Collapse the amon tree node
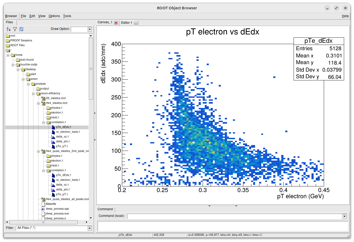Image resolution: width=354 pixels, height=242 pixels. (x=23, y=79)
